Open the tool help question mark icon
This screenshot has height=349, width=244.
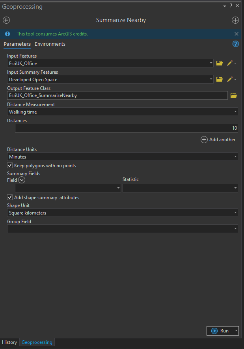(236, 44)
